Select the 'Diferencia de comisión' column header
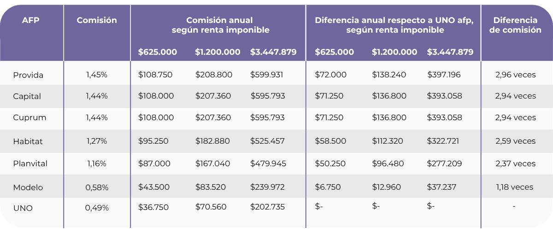This screenshot has width=553, height=233. [515, 25]
